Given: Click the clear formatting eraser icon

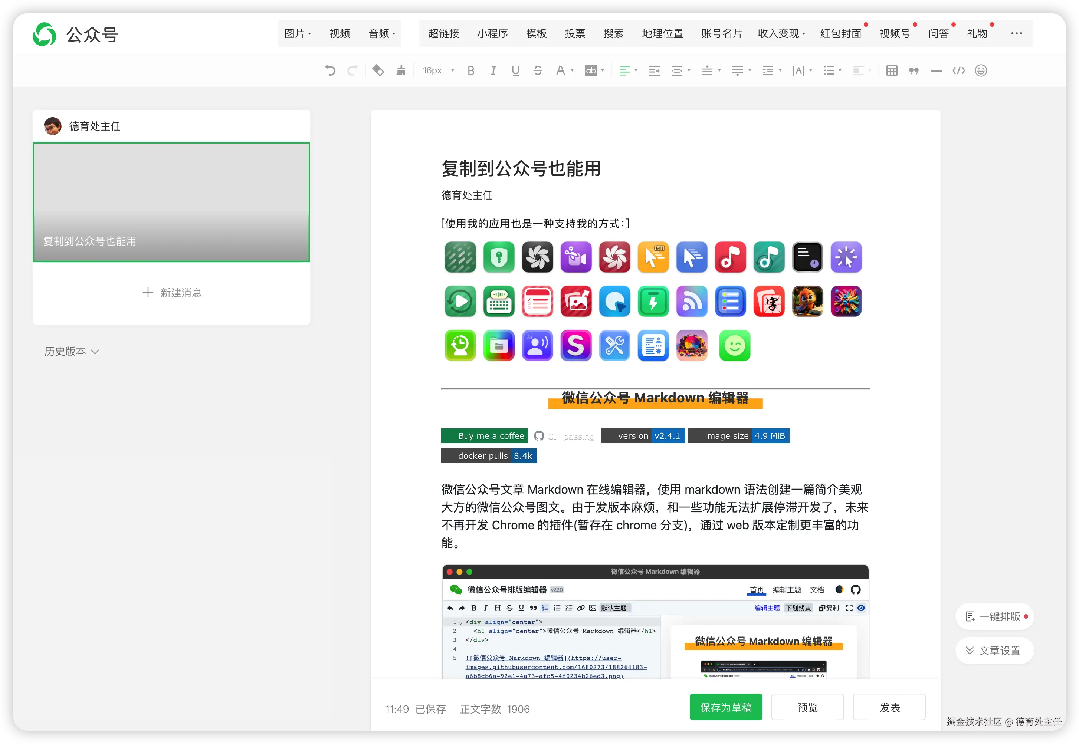Looking at the screenshot, I should click(x=378, y=70).
